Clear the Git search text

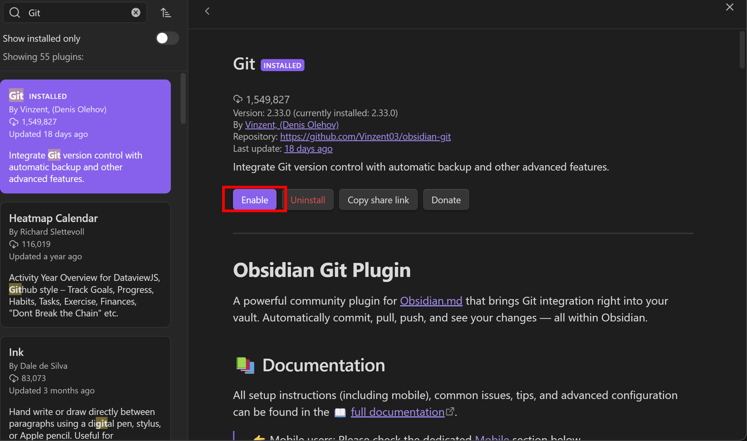[x=136, y=13]
